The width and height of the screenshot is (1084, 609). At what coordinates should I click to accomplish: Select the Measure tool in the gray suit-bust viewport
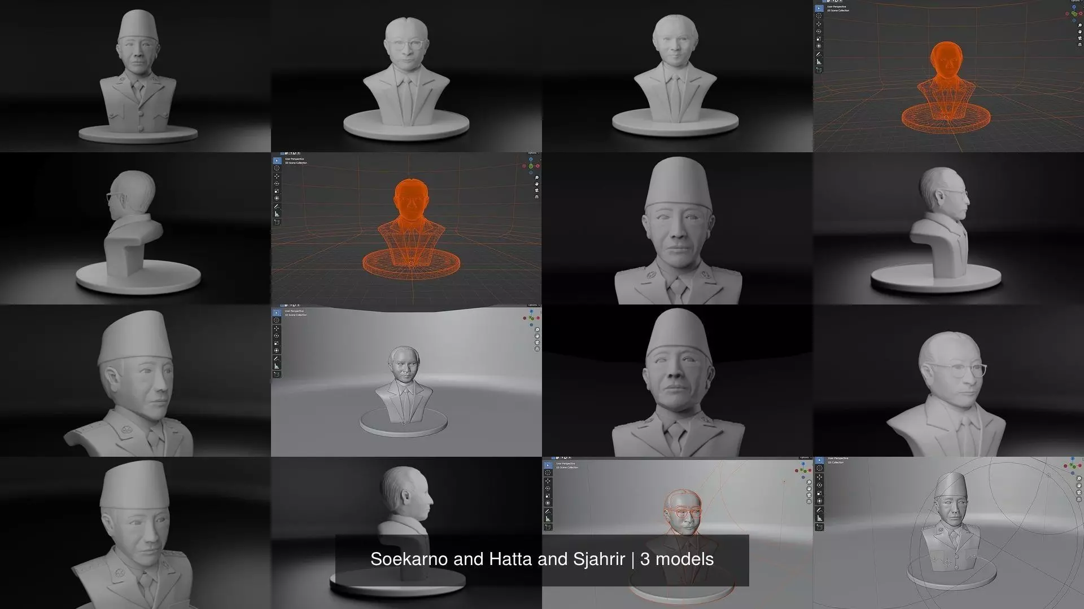[x=276, y=366]
